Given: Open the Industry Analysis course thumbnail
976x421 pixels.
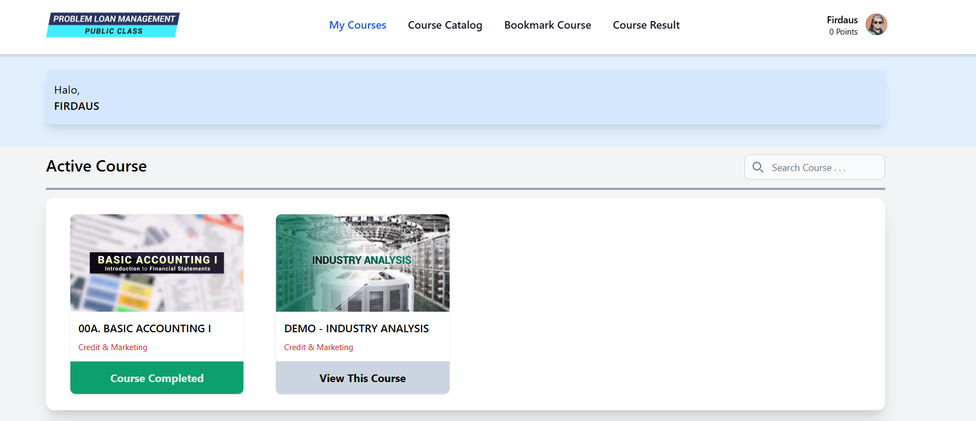Looking at the screenshot, I should [362, 263].
